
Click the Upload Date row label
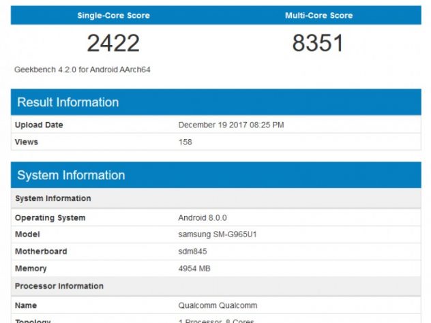click(39, 125)
